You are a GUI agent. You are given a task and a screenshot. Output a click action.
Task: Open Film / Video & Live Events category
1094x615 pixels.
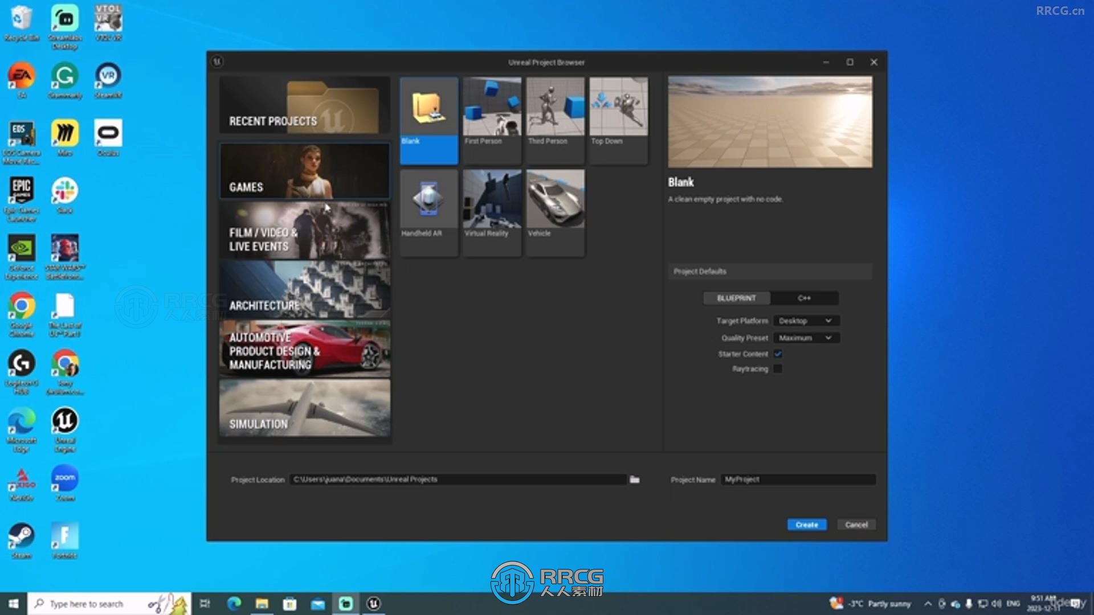(305, 231)
